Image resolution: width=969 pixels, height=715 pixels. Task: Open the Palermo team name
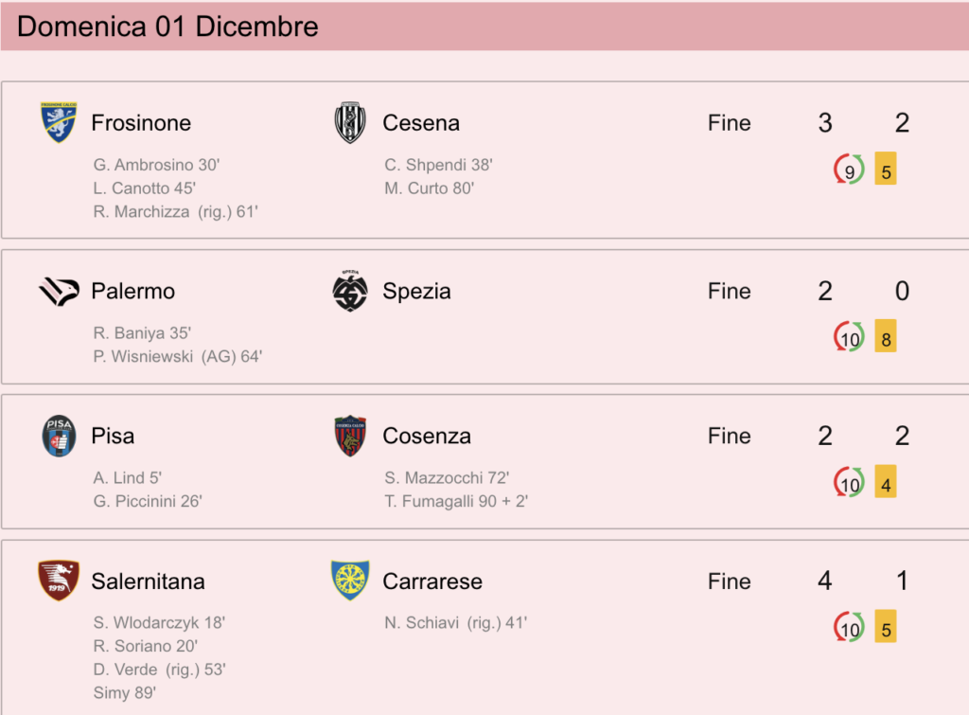(x=132, y=292)
